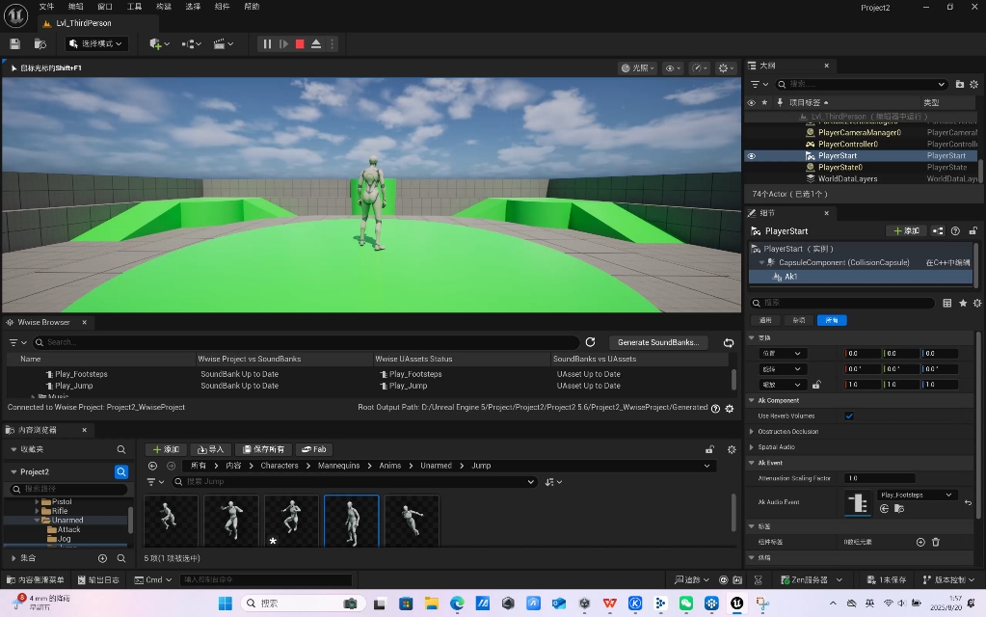Uncheck Use Reverb Volumes checkbox

[849, 416]
